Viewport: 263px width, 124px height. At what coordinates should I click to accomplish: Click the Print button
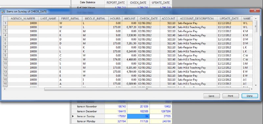coord(230,96)
